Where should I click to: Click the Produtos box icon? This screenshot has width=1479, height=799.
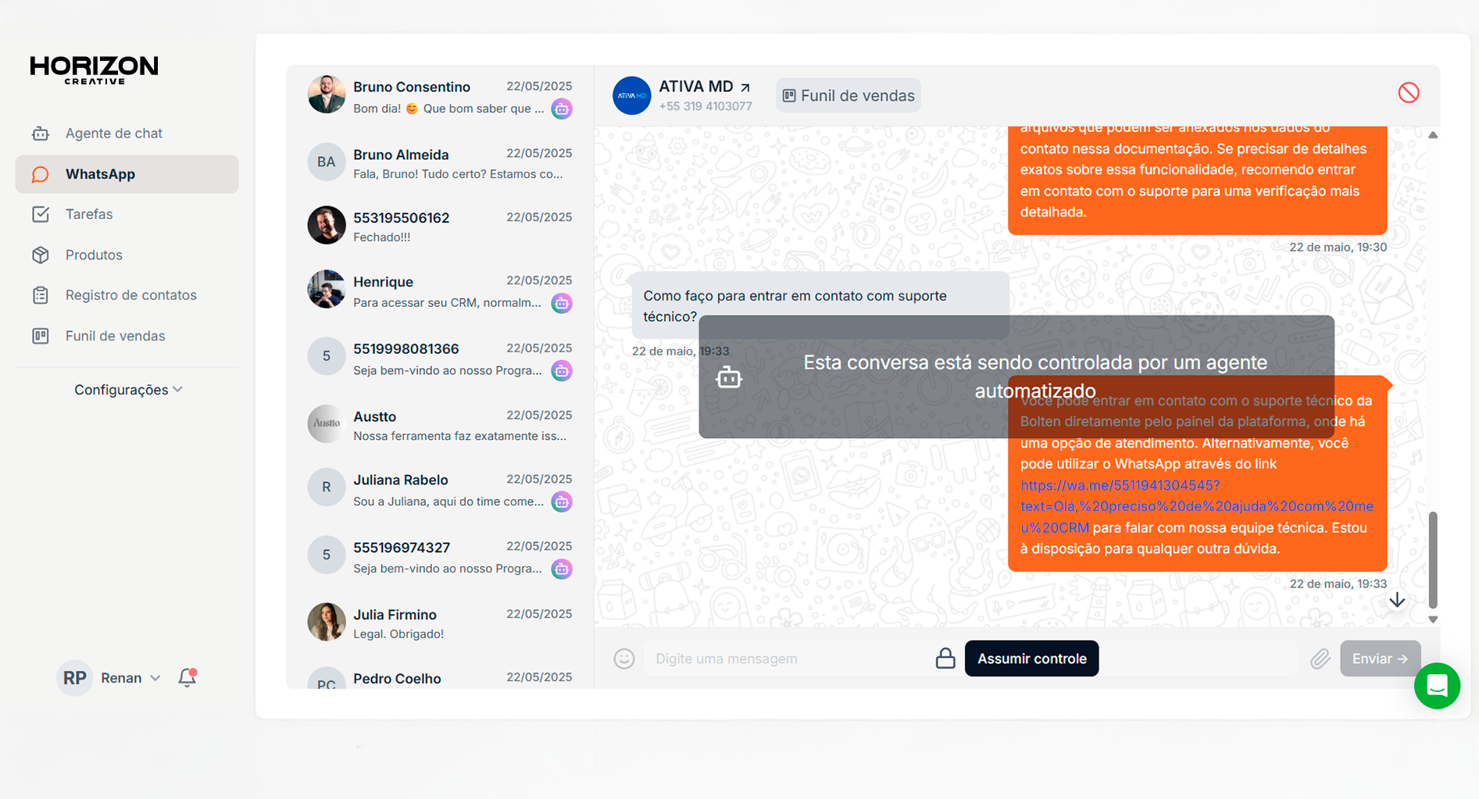click(x=41, y=255)
